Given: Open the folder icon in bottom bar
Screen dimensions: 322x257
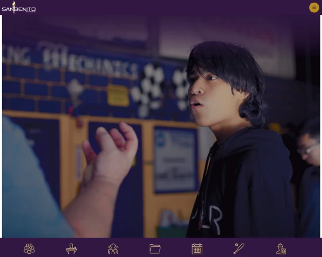Looking at the screenshot, I should point(155,249).
